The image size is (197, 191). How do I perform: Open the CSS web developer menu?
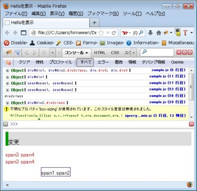click(x=65, y=43)
